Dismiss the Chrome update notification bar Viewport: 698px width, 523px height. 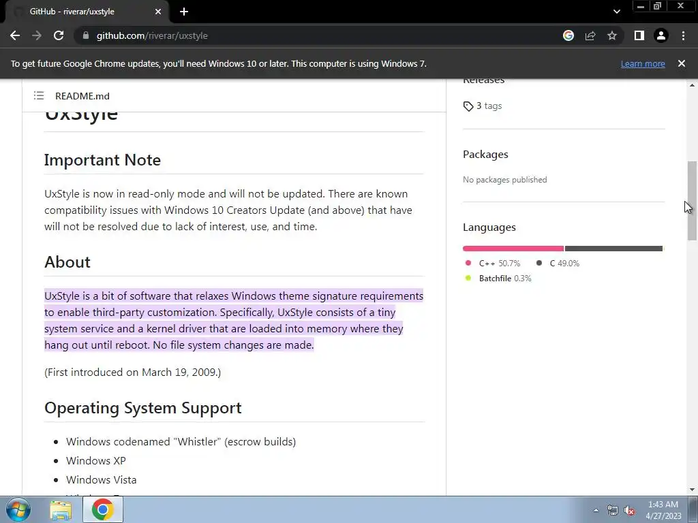pos(682,63)
